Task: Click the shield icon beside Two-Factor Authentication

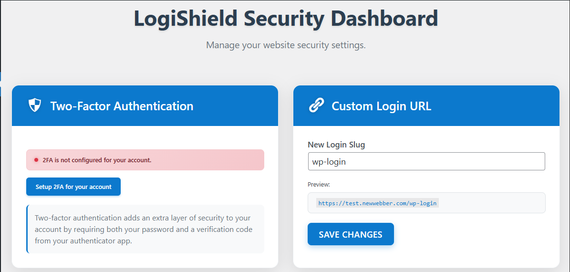Action: [35, 105]
